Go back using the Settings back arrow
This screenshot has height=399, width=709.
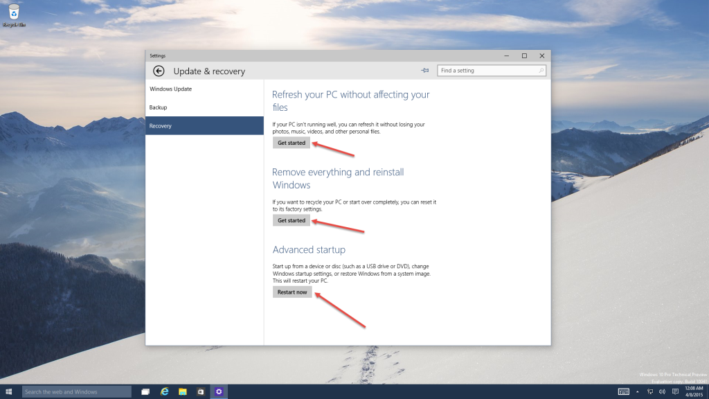point(159,71)
